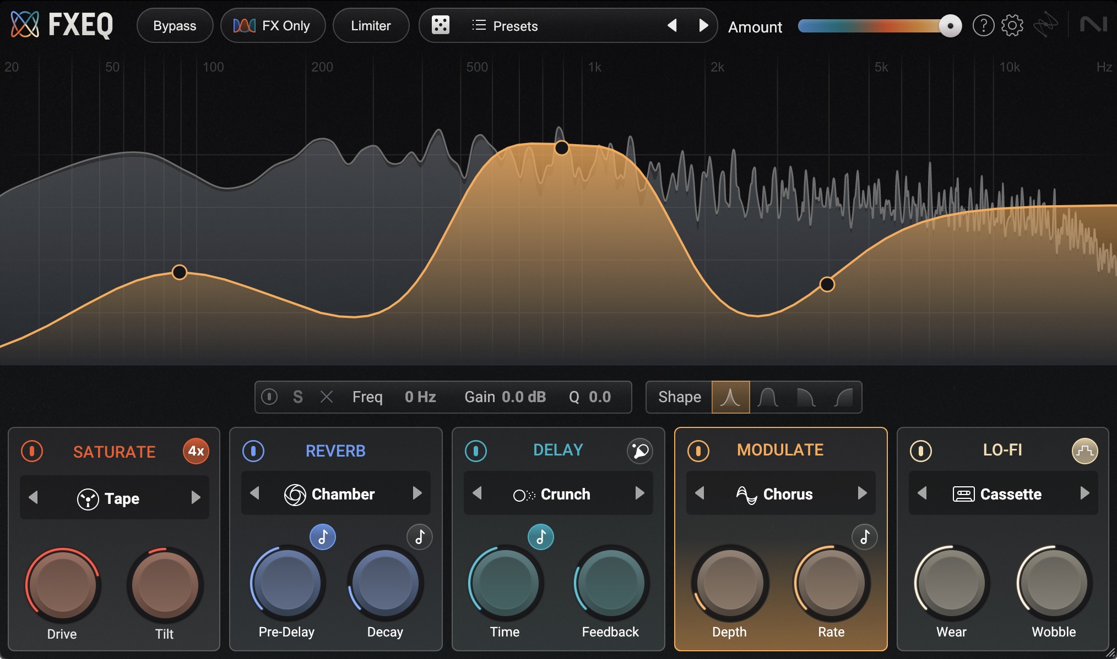The height and width of the screenshot is (659, 1117).
Task: Click the SATURATE module title
Action: click(114, 452)
